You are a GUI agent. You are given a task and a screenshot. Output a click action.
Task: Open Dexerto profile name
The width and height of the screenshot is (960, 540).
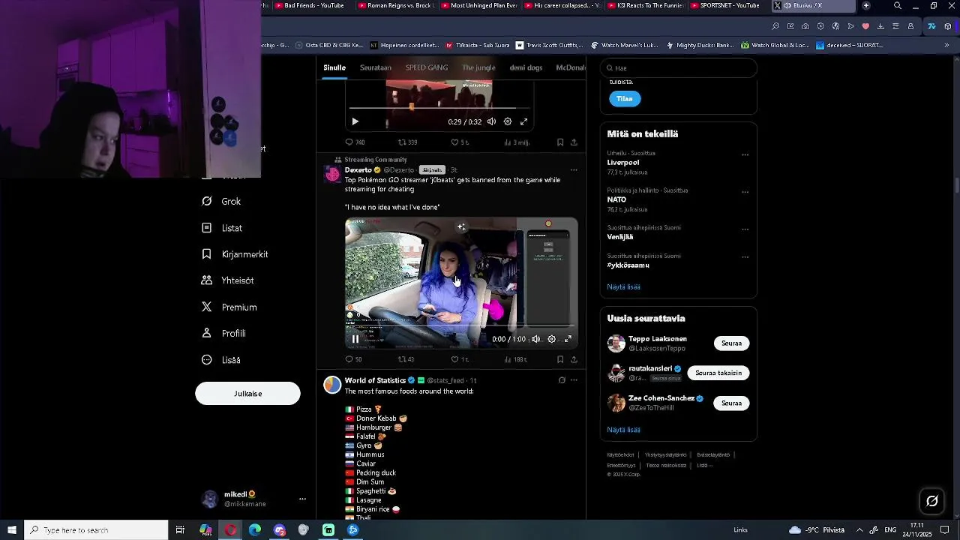pyautogui.click(x=358, y=170)
